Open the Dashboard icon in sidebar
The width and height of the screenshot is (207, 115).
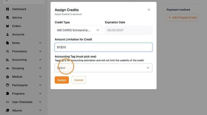pos(7,9)
